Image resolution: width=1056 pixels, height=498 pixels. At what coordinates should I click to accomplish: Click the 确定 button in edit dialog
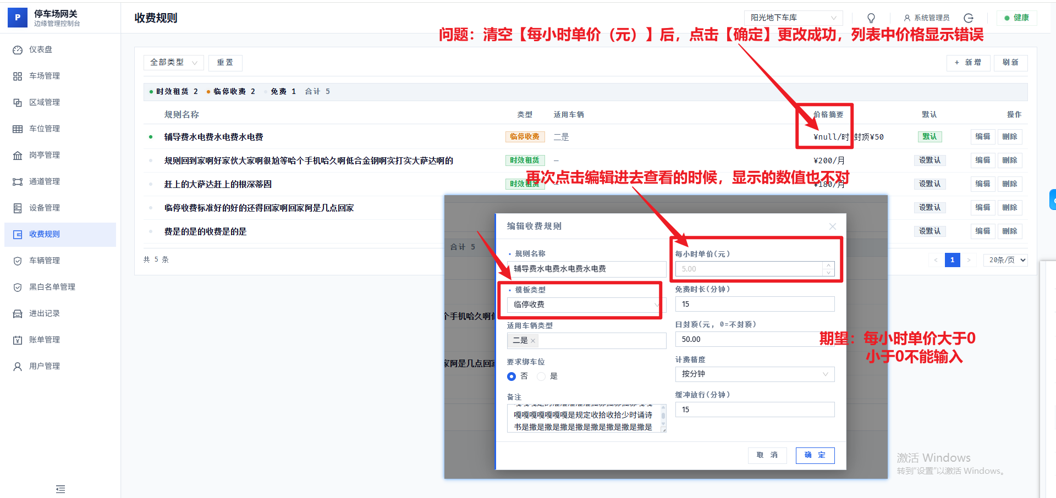(x=815, y=455)
